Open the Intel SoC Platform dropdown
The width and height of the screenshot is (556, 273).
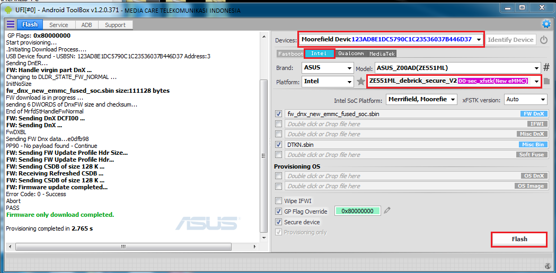coord(421,99)
